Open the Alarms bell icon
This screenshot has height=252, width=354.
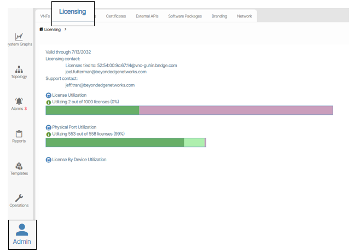point(19,102)
